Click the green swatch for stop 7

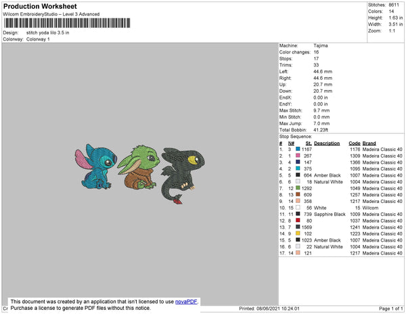click(x=298, y=188)
